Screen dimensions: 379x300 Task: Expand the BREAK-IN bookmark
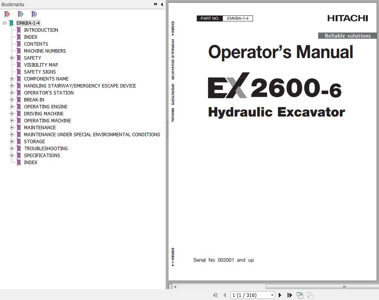tap(12, 100)
